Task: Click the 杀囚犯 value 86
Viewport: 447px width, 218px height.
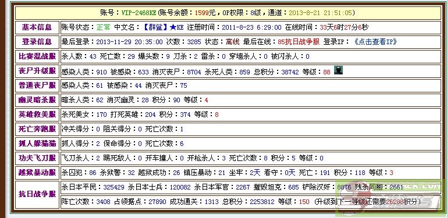Action: [x=93, y=173]
